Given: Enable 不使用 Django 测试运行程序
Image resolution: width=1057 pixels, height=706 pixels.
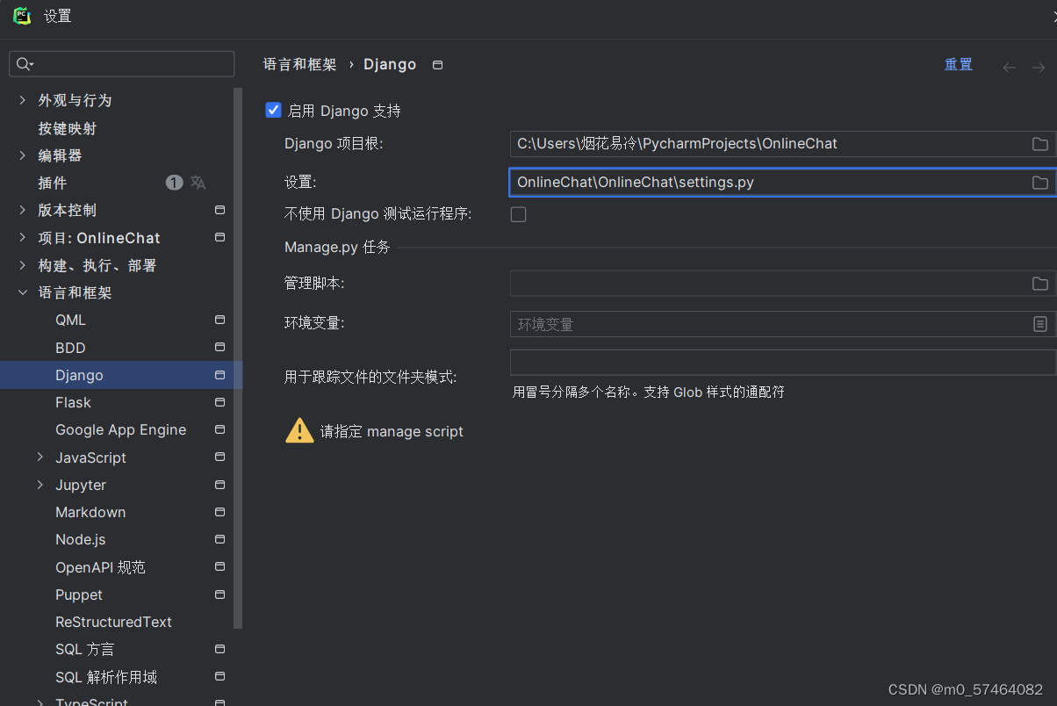Looking at the screenshot, I should click(x=518, y=213).
